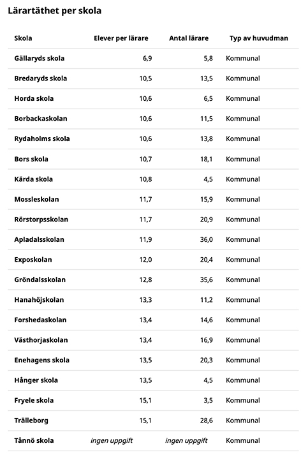The height and width of the screenshot is (462, 308).
Task: Select Gröndalsskolan entry
Action: 40,279
